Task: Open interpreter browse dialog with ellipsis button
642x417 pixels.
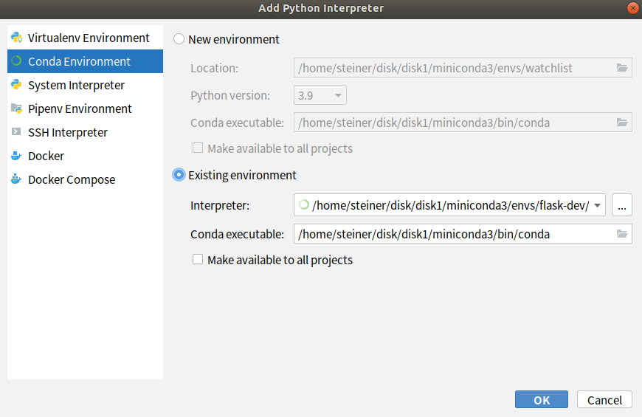Action: pyautogui.click(x=622, y=206)
